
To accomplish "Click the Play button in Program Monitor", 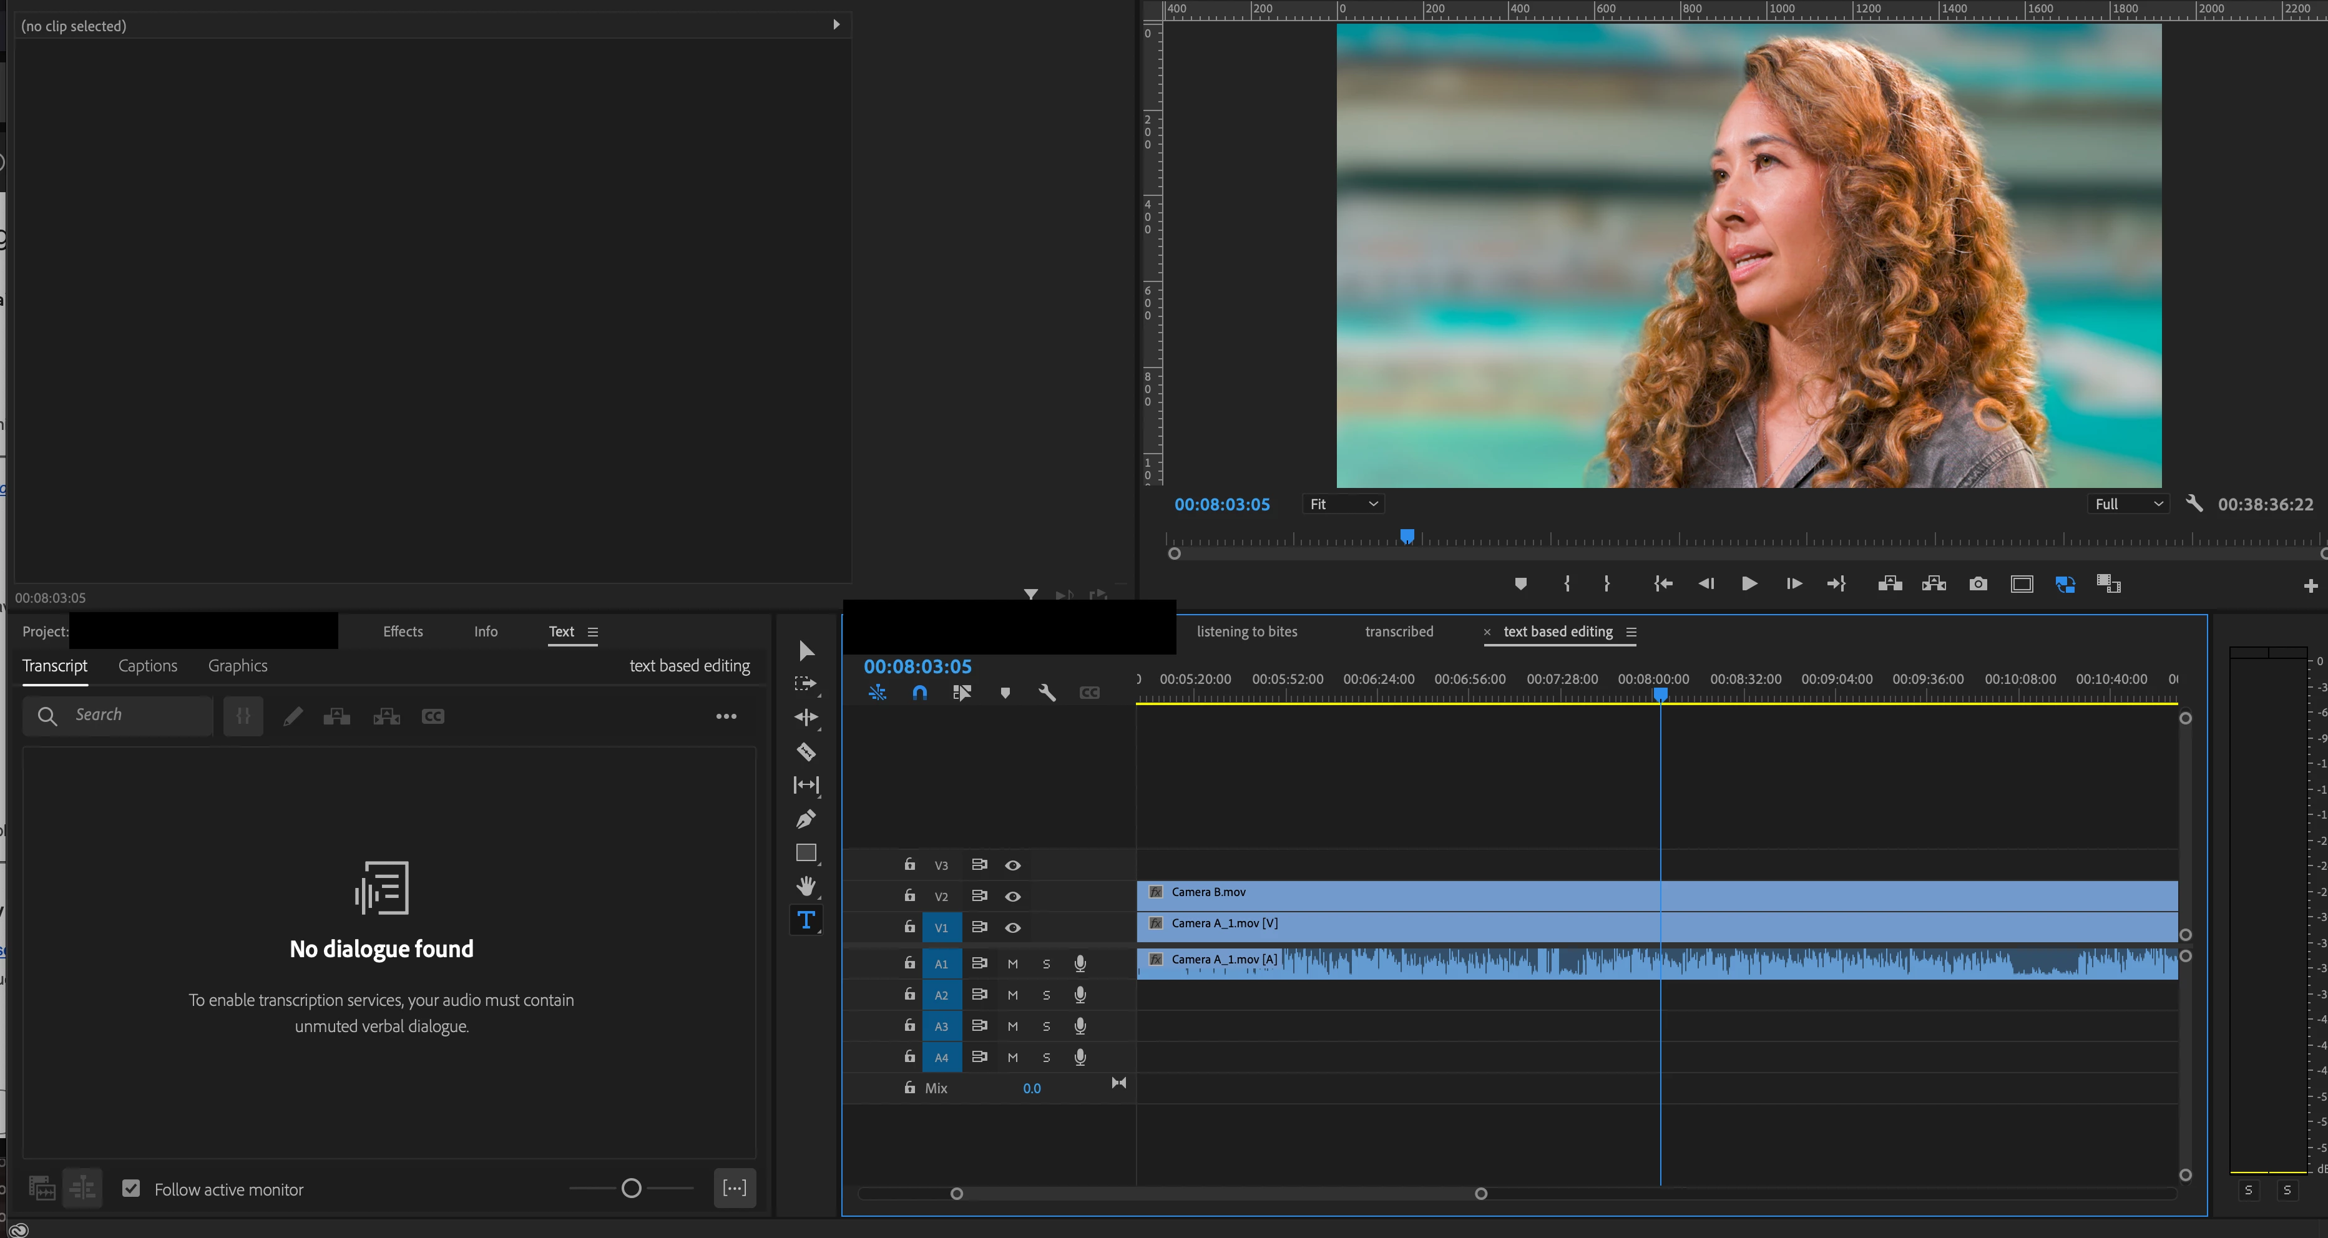I will click(1749, 584).
